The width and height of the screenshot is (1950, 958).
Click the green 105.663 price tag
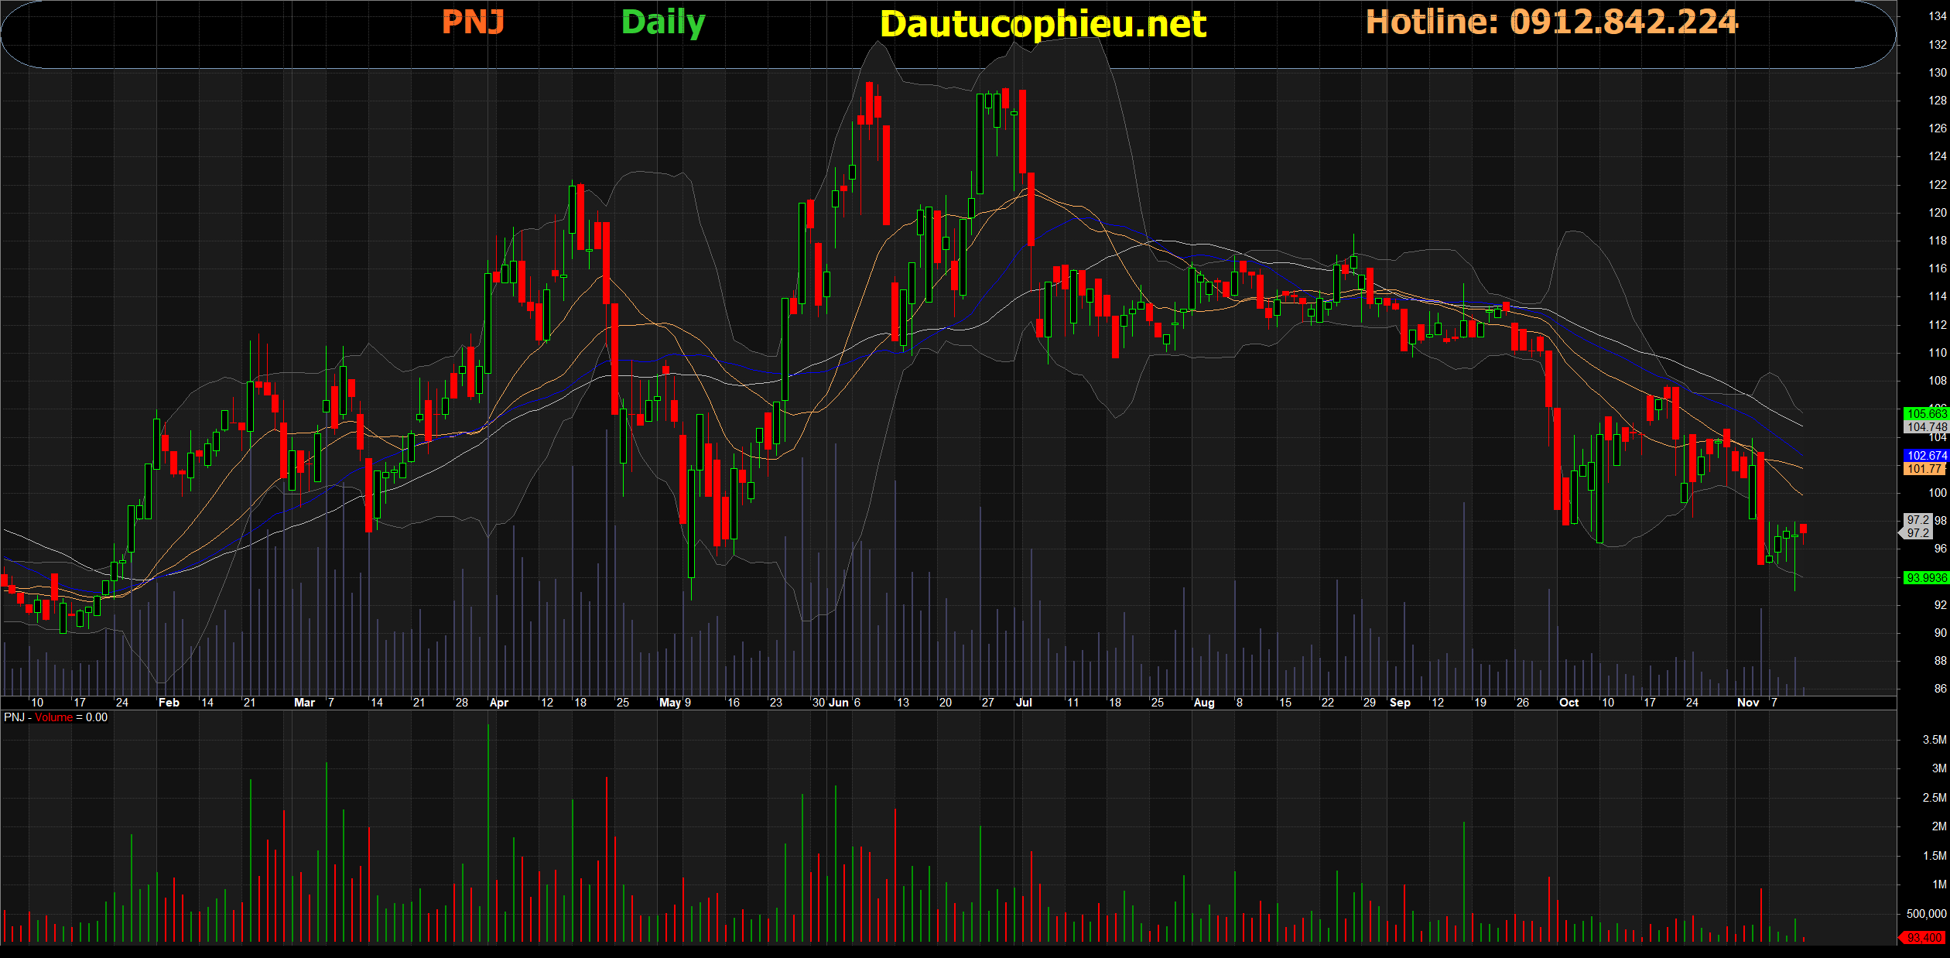[x=1925, y=414]
